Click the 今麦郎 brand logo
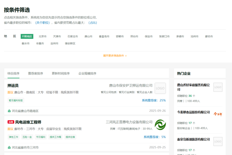This screenshot has width=232, height=155. [x=218, y=114]
